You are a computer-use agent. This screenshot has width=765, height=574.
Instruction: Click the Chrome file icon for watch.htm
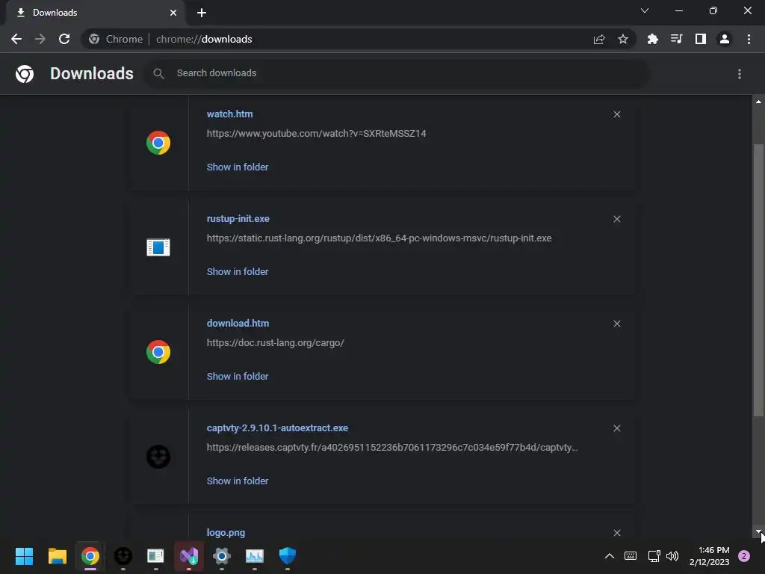[158, 143]
